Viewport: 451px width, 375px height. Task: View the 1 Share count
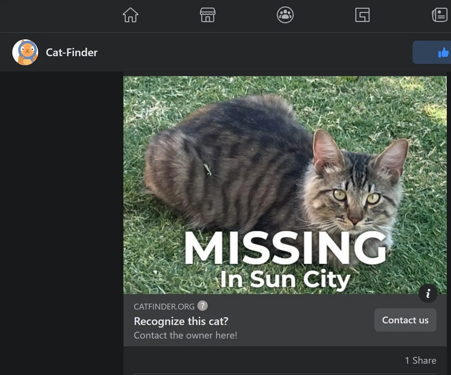click(x=421, y=360)
